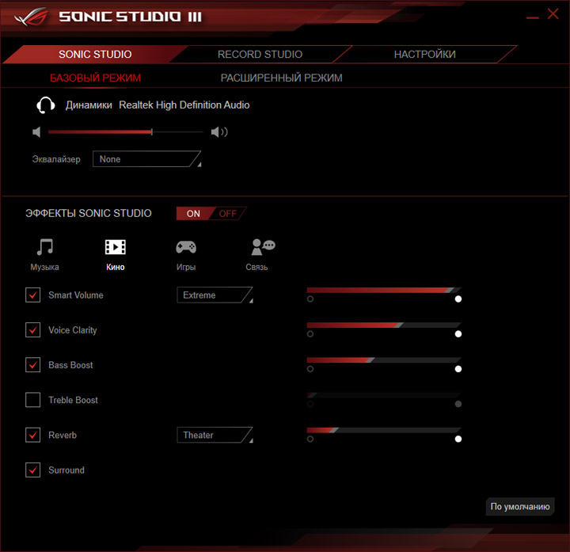The width and height of the screenshot is (570, 552).
Task: Click Treble Boost slider maximum dot
Action: [458, 404]
